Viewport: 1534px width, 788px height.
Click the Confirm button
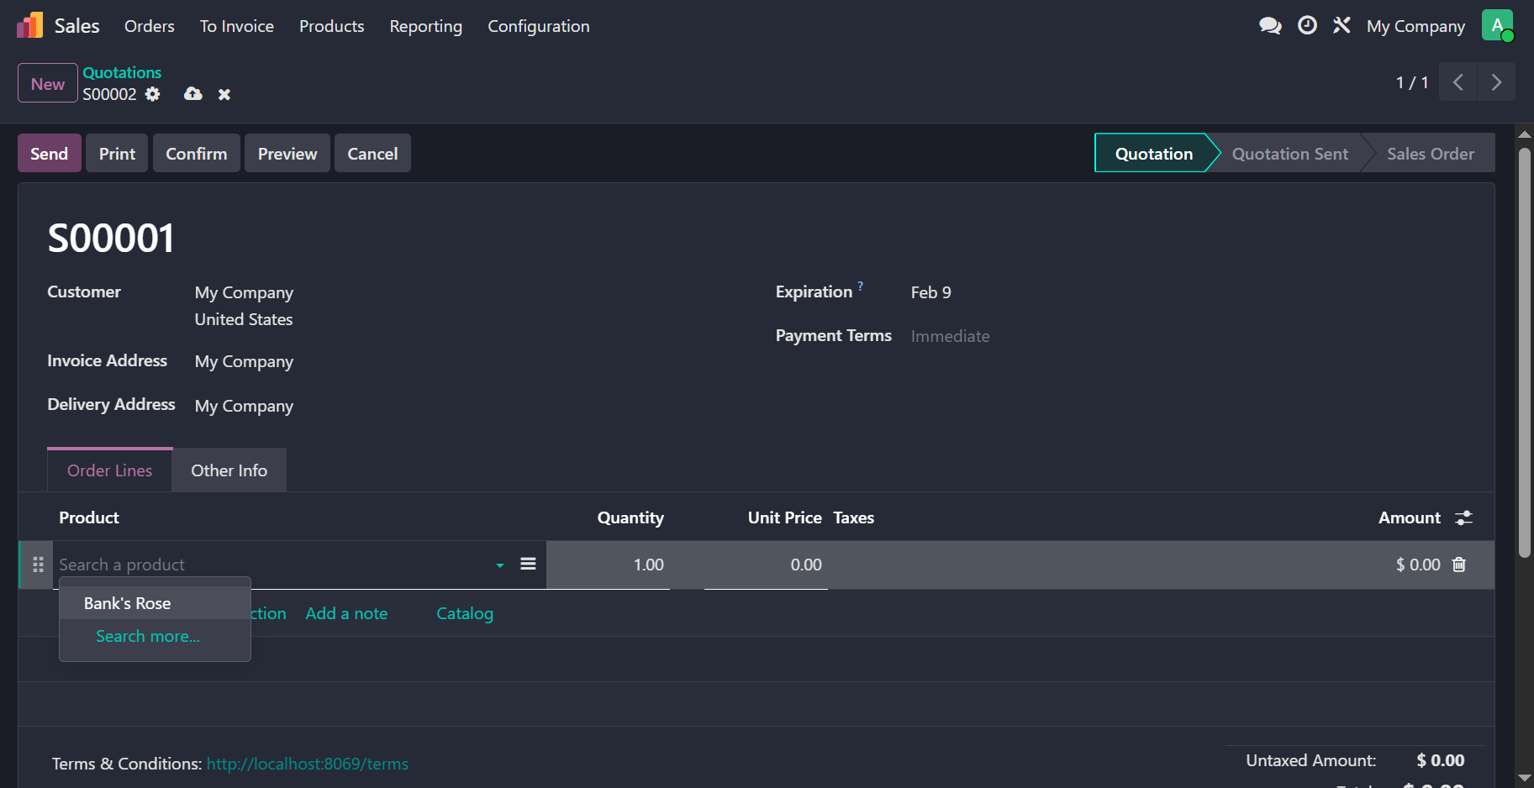coord(196,153)
